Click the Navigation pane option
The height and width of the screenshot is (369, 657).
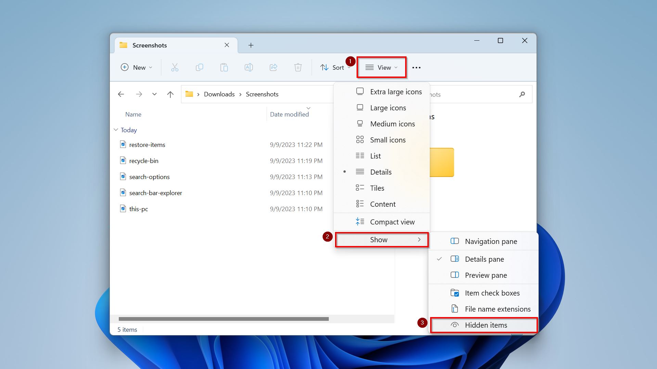click(x=491, y=241)
